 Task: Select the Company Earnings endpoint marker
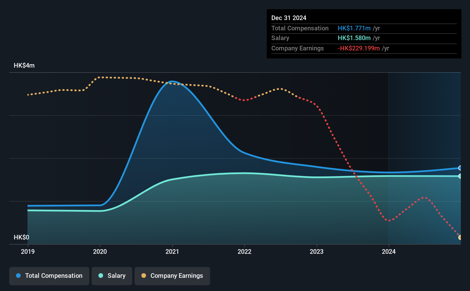pos(460,237)
